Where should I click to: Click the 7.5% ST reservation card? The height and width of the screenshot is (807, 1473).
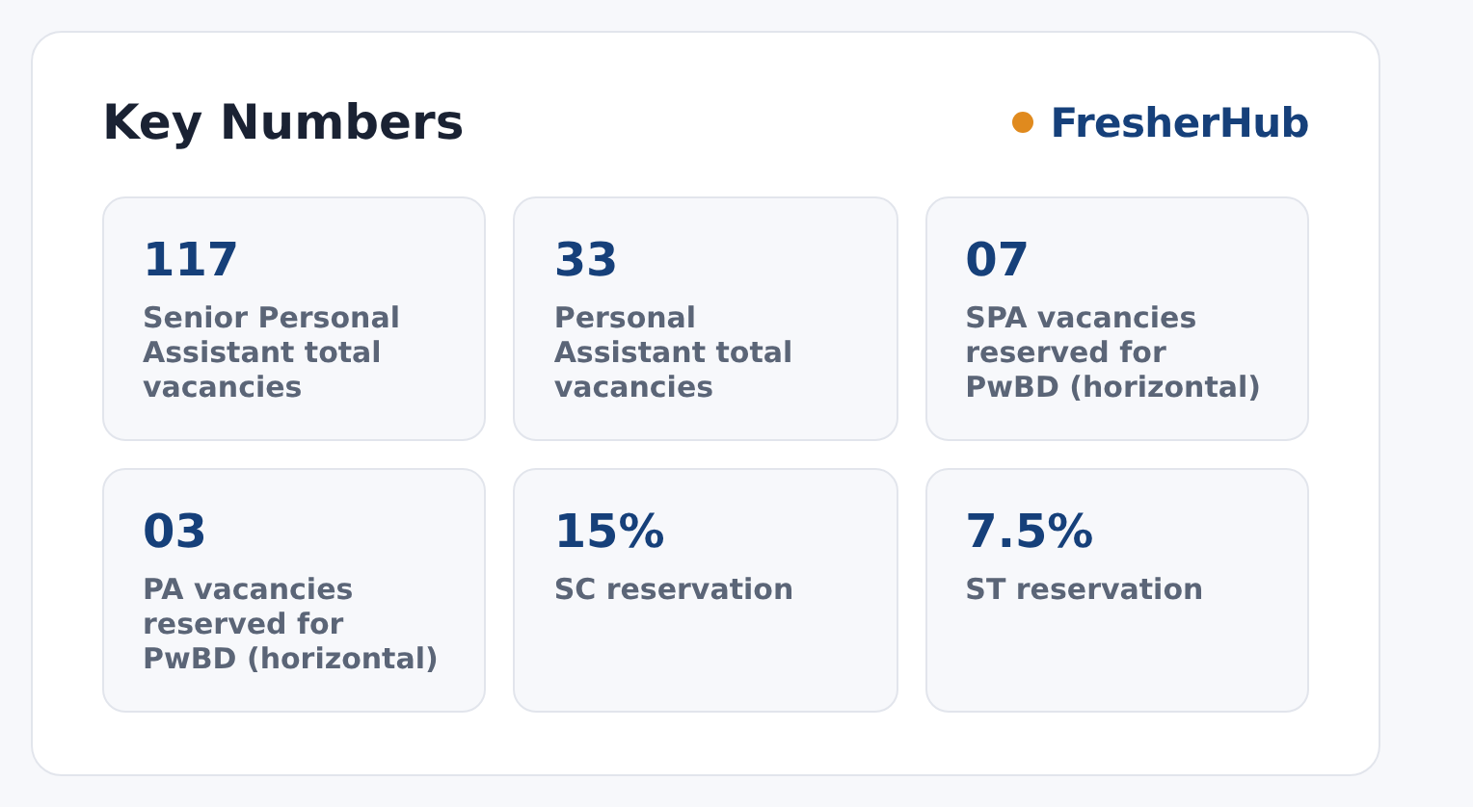pyautogui.click(x=1117, y=590)
